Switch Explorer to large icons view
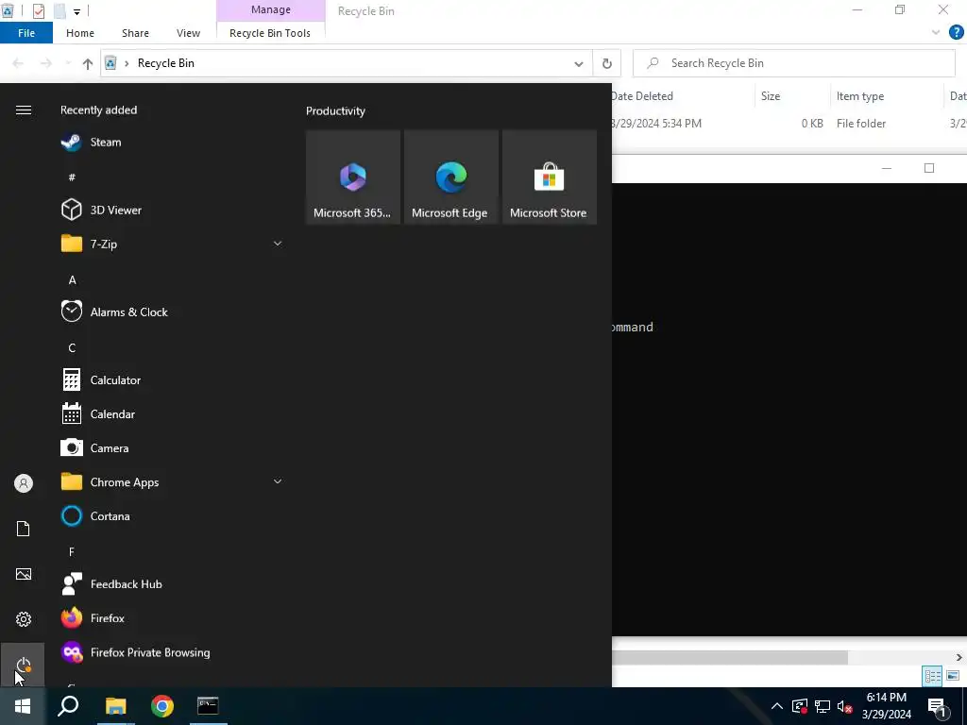This screenshot has height=725, width=967. click(953, 676)
